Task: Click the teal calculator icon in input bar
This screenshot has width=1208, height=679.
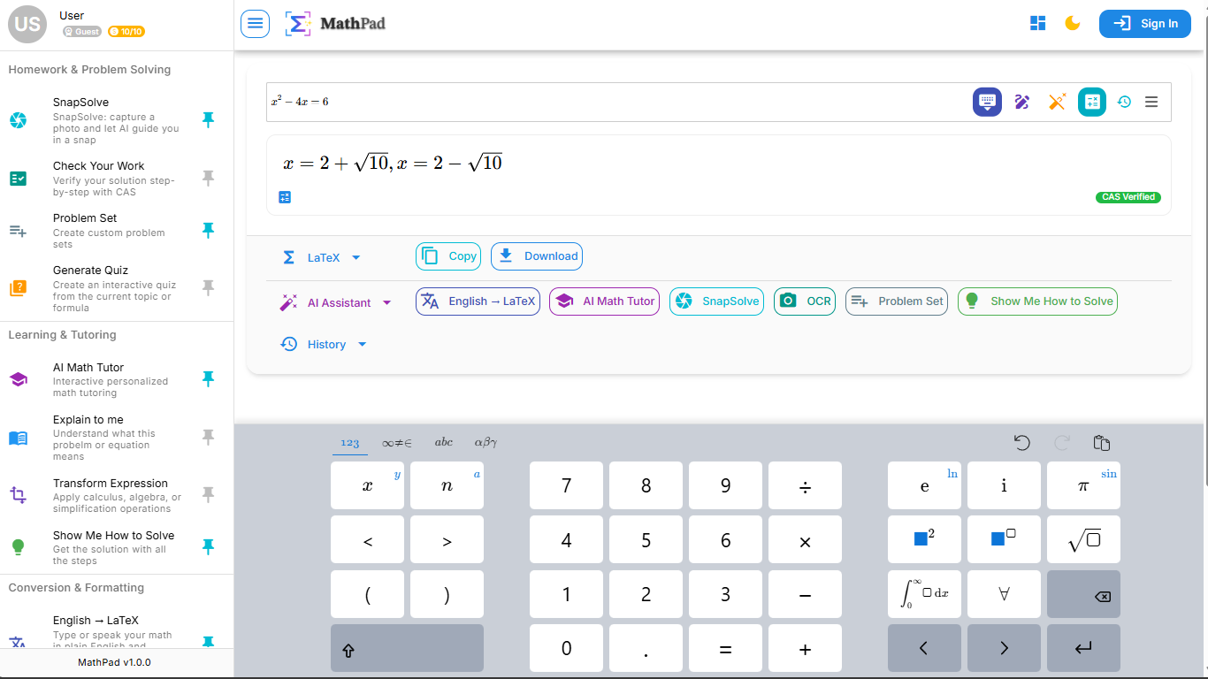Action: click(1092, 102)
